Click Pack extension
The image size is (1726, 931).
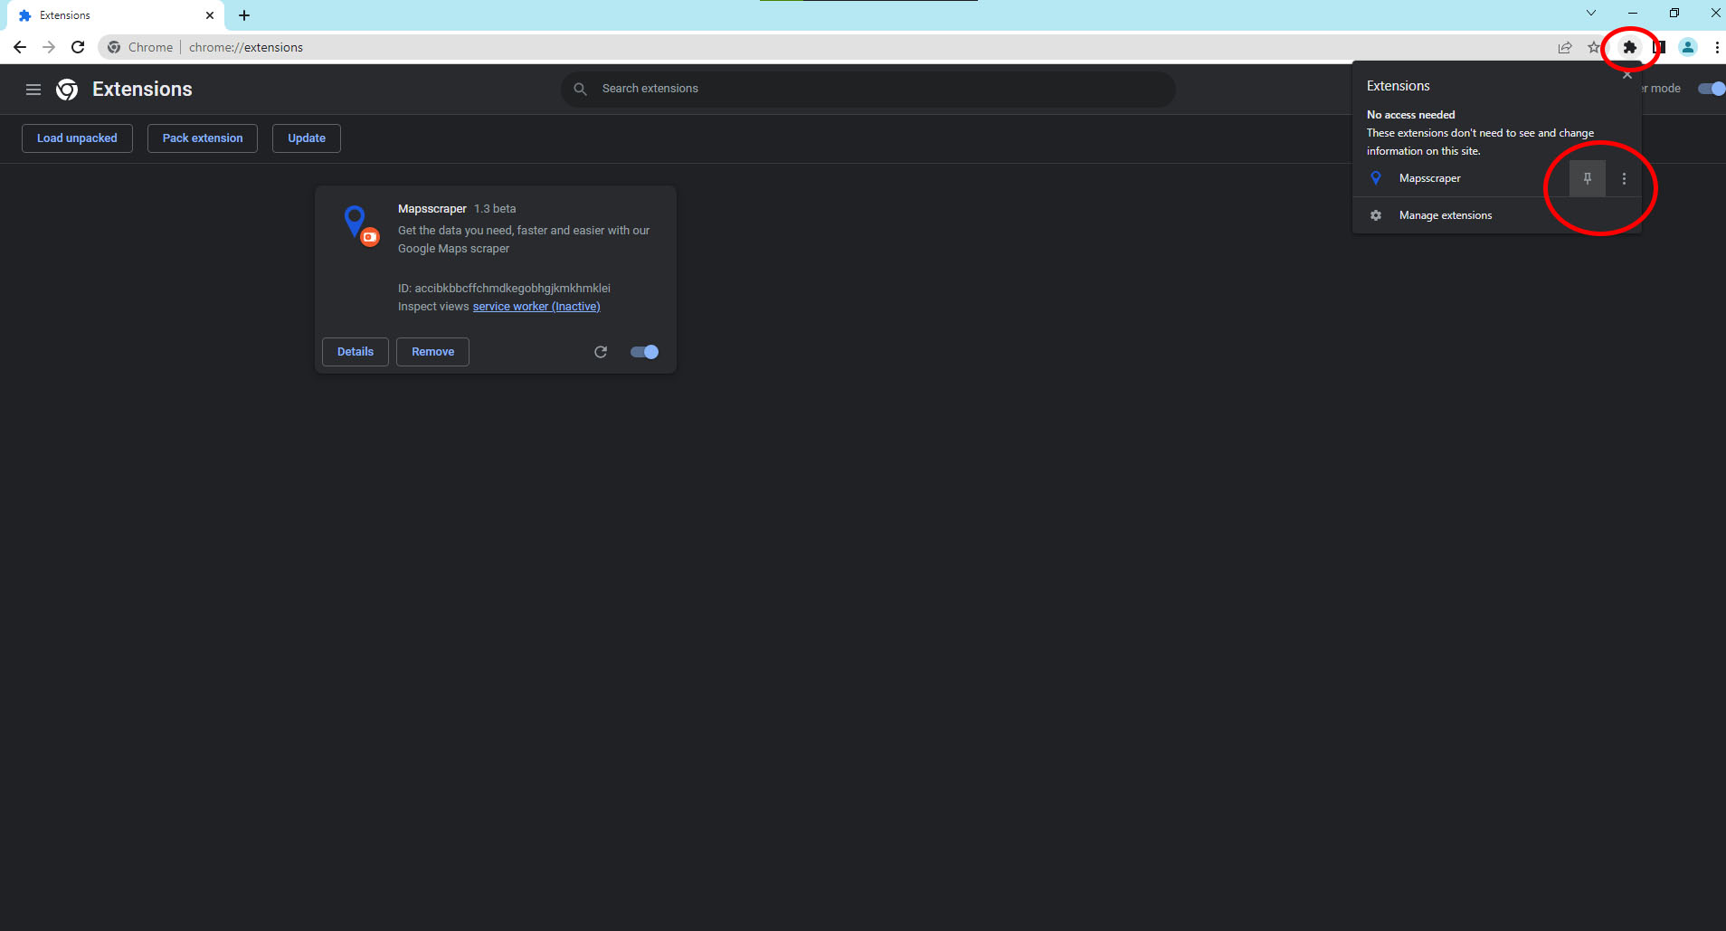[x=203, y=138]
